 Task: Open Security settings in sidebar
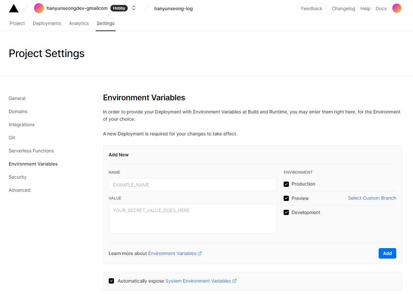point(18,177)
